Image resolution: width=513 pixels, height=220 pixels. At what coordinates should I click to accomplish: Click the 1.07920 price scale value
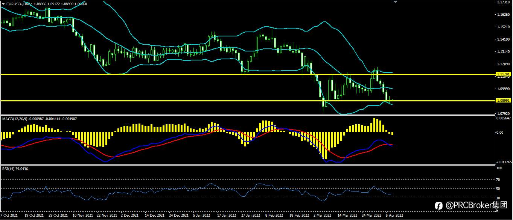pos(504,114)
